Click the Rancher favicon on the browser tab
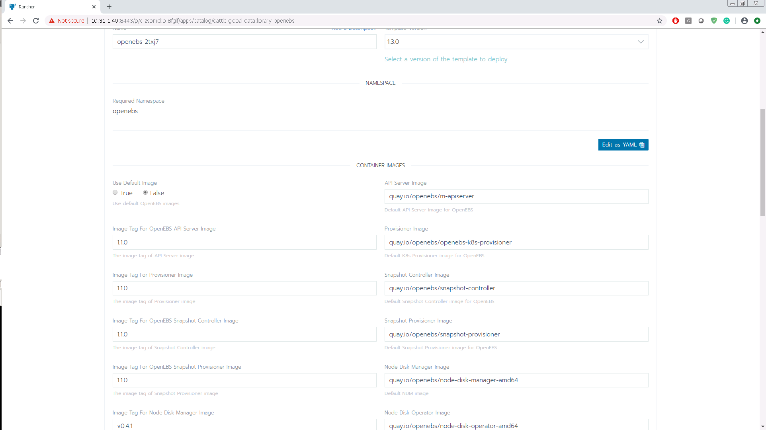The image size is (766, 430). 13,7
